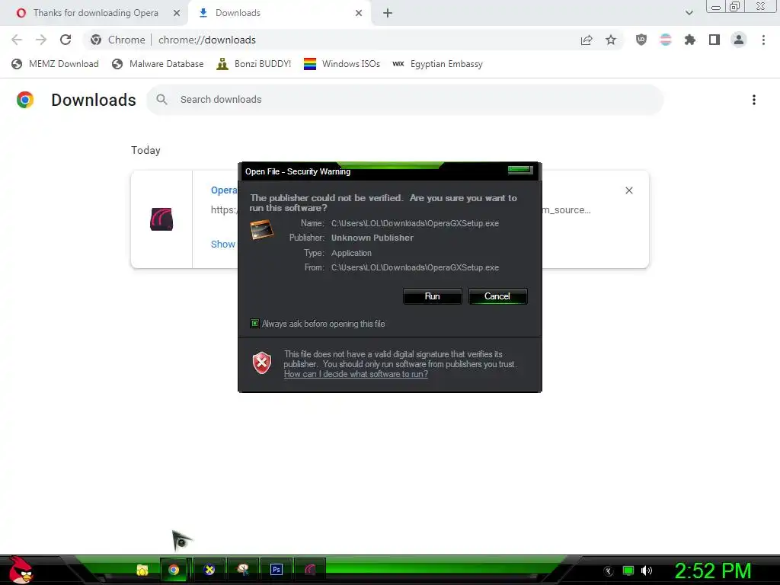Open a new browser tab

(x=388, y=14)
